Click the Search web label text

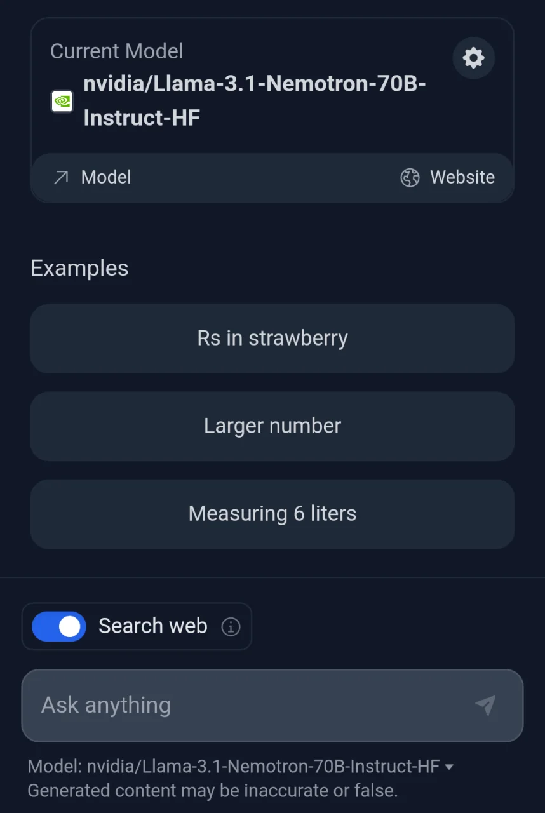coord(153,626)
